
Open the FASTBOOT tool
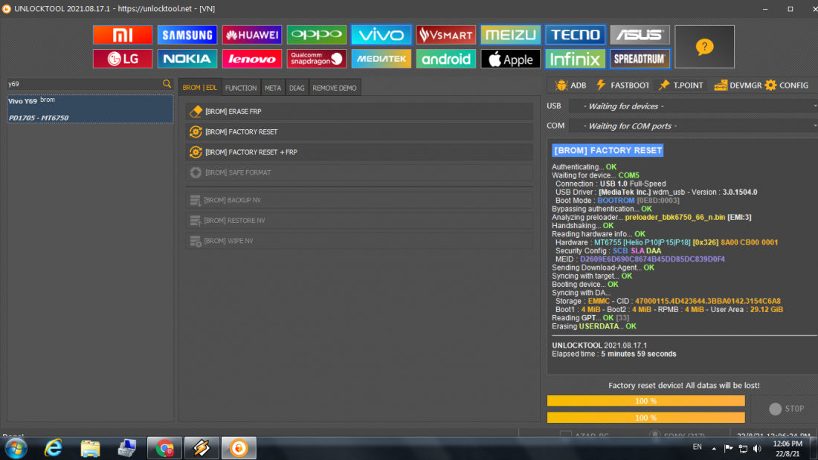pos(622,85)
